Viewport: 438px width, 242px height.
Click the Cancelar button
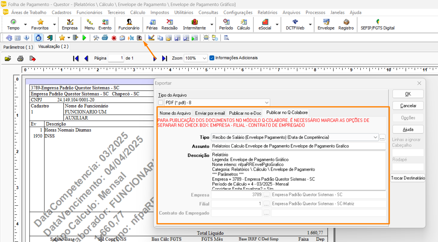coord(408,106)
